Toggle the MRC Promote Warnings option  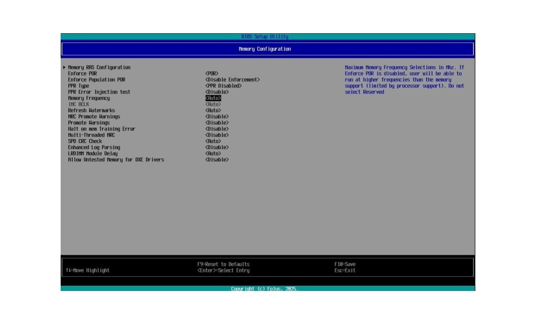pos(217,117)
